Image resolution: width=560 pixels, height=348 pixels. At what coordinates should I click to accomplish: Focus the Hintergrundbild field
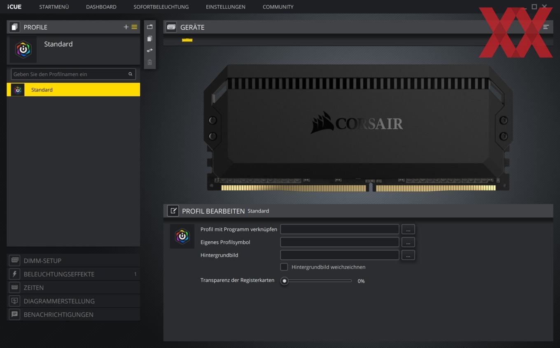point(340,255)
